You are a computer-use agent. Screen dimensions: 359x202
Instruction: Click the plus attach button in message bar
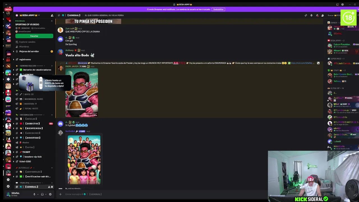tap(60, 194)
